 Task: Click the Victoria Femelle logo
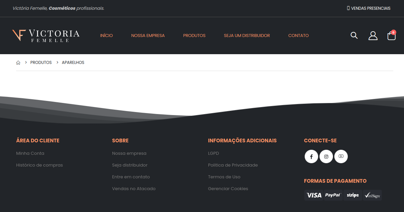coord(46,36)
